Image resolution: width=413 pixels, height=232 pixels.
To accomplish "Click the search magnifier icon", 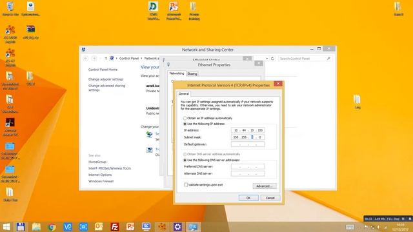I will 328,59.
